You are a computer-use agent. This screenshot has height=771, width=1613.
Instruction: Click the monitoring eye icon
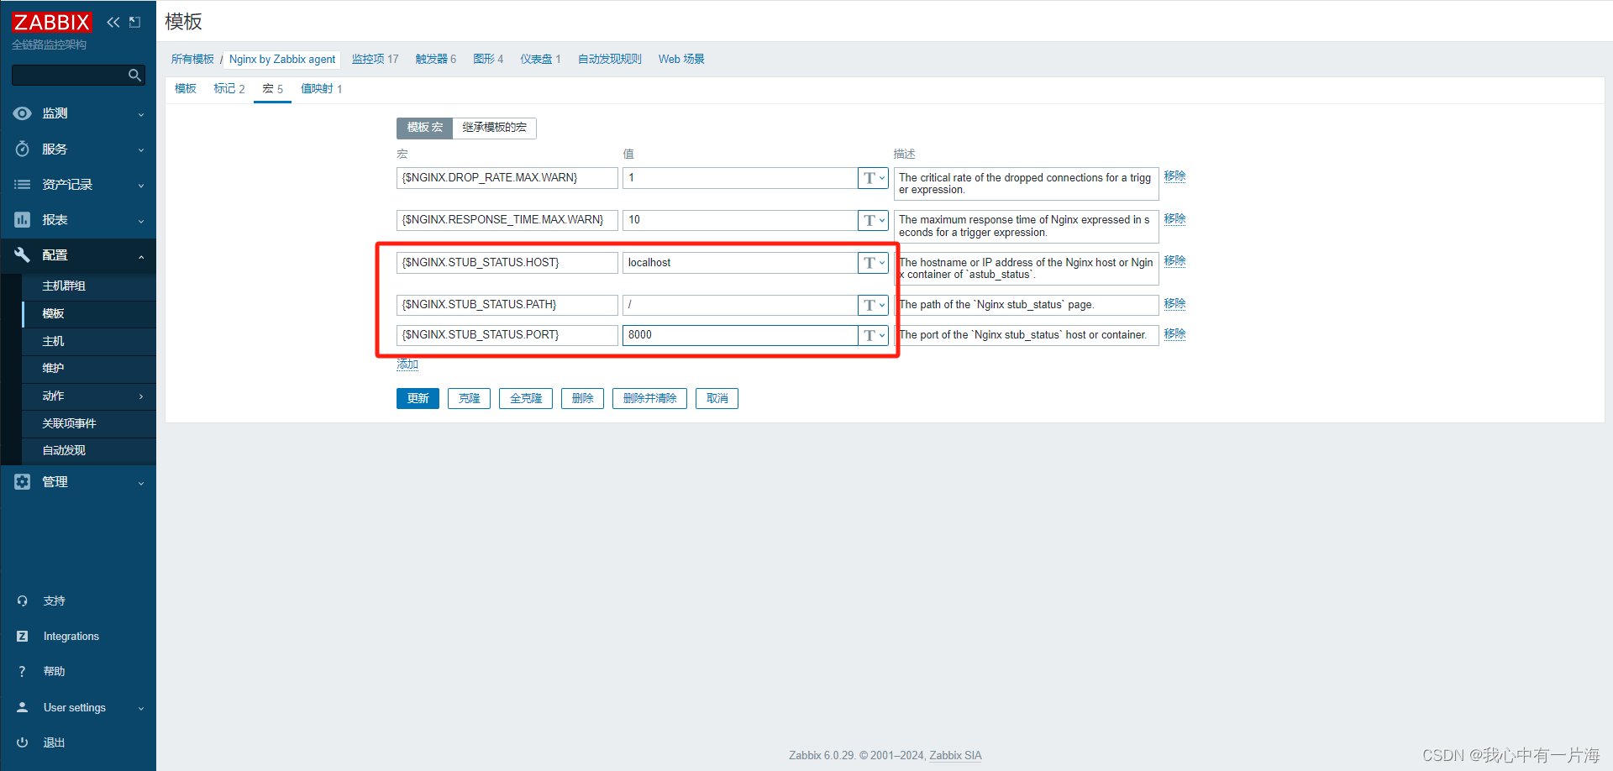[23, 113]
